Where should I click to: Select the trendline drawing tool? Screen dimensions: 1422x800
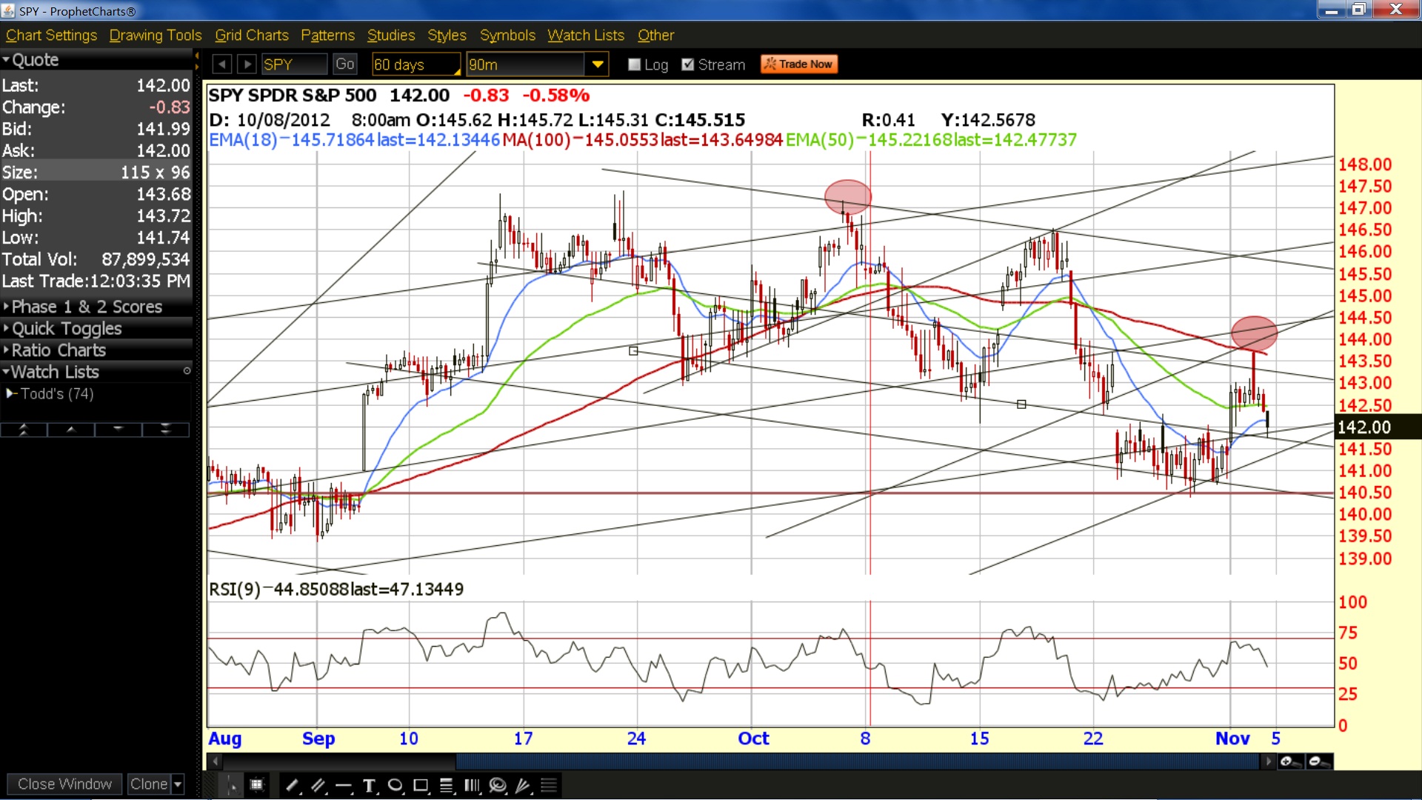293,785
